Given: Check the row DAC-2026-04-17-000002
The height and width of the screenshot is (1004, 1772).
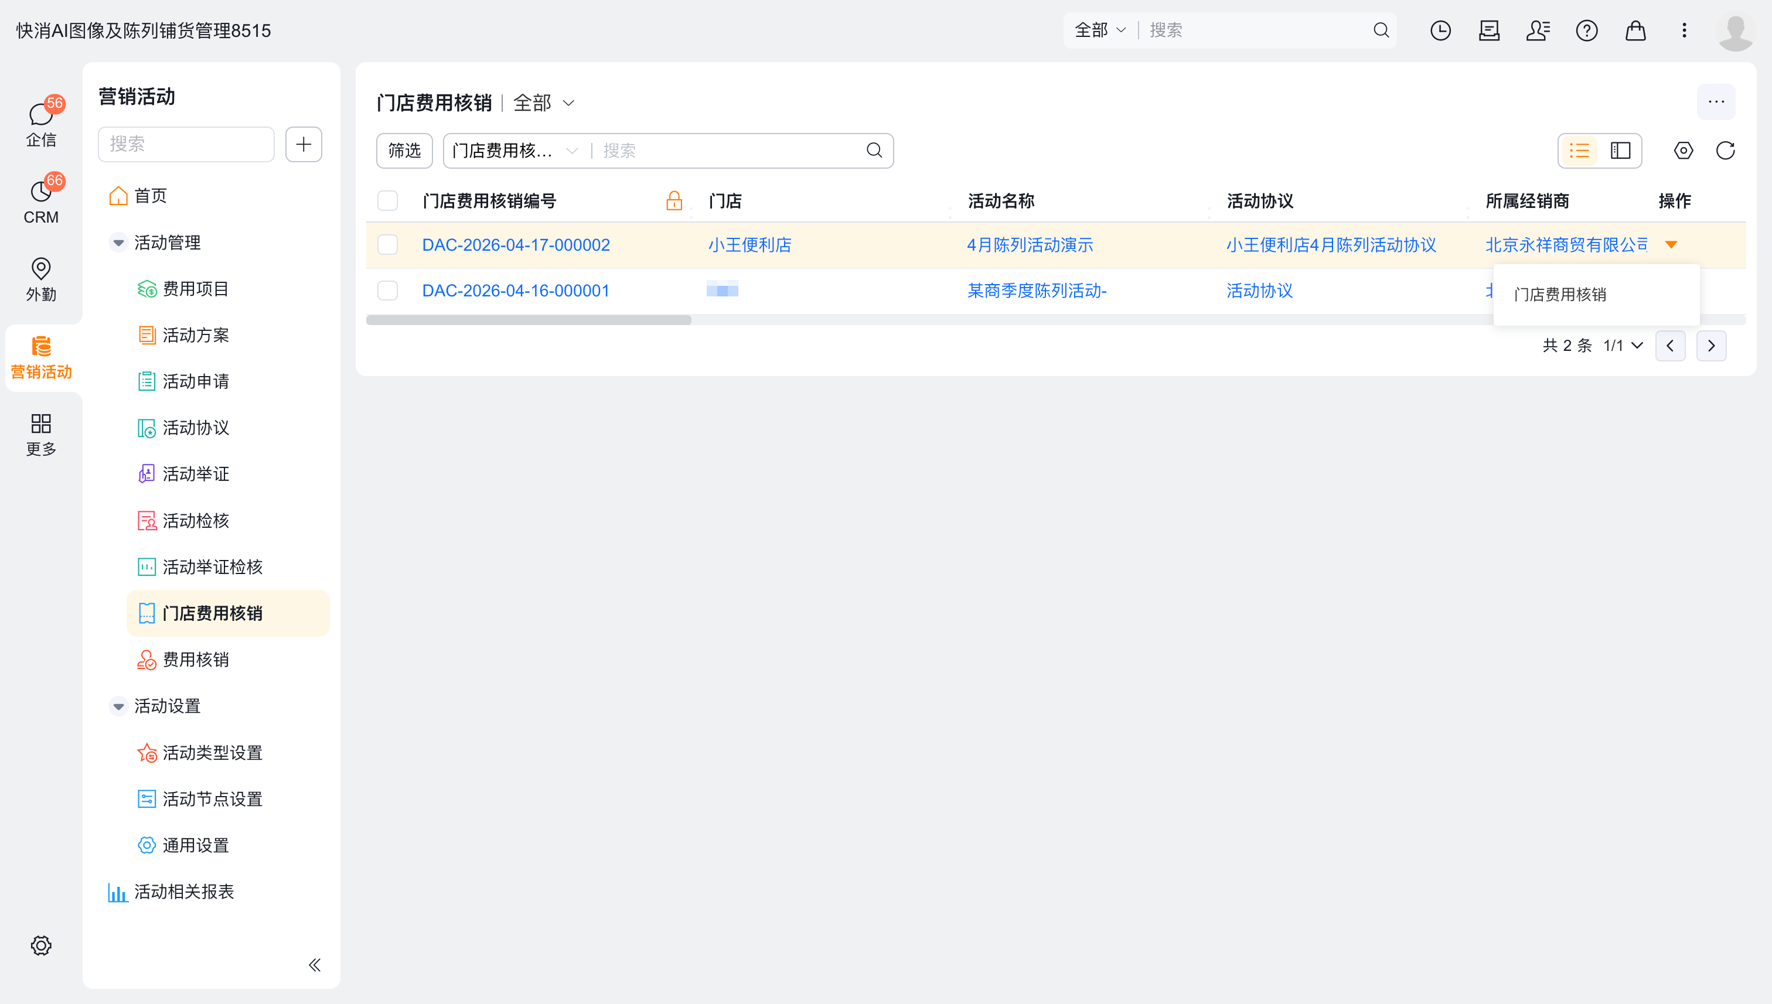Looking at the screenshot, I should (388, 245).
